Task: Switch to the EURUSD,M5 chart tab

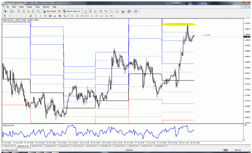Action: click(x=9, y=146)
